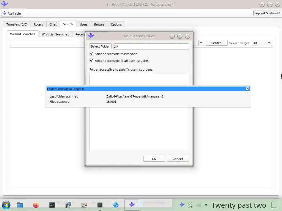The image size is (282, 211).
Task: Minimize the SoulseekQt main window
Action: (262, 4)
